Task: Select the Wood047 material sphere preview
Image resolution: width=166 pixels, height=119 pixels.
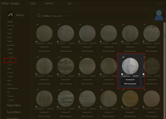Action: tap(130, 66)
